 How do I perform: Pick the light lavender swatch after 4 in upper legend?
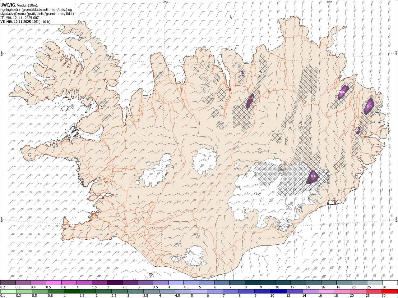[x=176, y=283]
